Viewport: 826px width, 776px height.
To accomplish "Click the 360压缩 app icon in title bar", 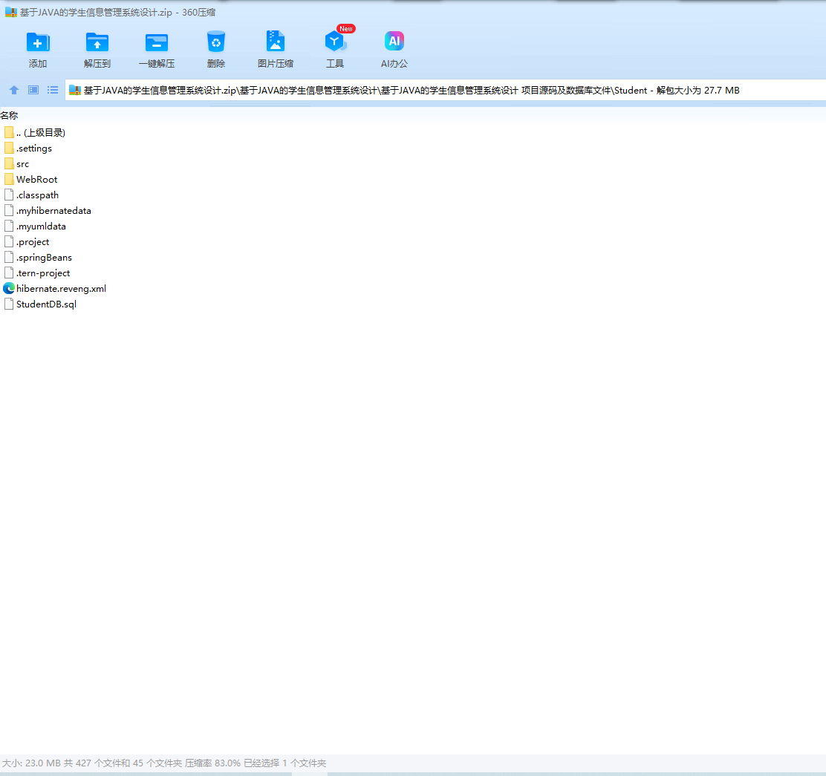I will 10,12.
